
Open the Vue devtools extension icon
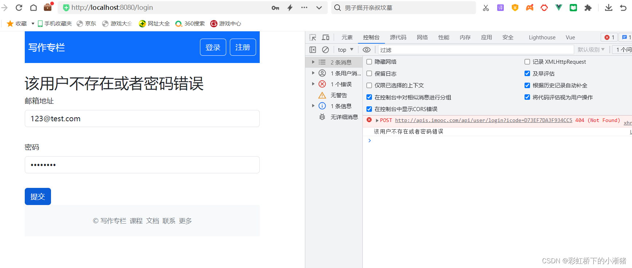click(559, 8)
